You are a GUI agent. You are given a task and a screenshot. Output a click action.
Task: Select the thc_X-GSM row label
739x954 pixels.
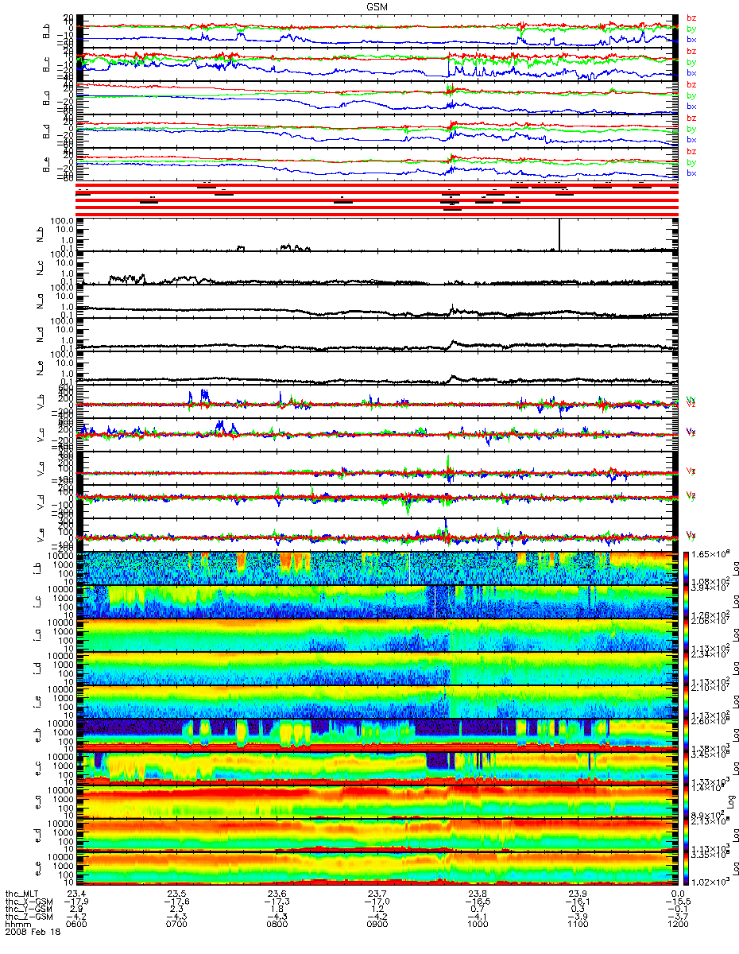tap(28, 902)
